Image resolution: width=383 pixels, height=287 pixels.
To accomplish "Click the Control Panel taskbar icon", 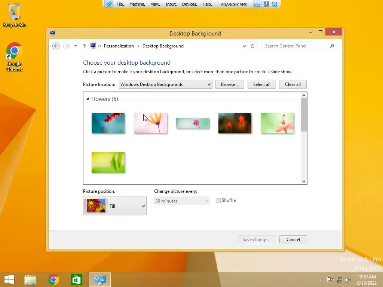I will (99, 280).
